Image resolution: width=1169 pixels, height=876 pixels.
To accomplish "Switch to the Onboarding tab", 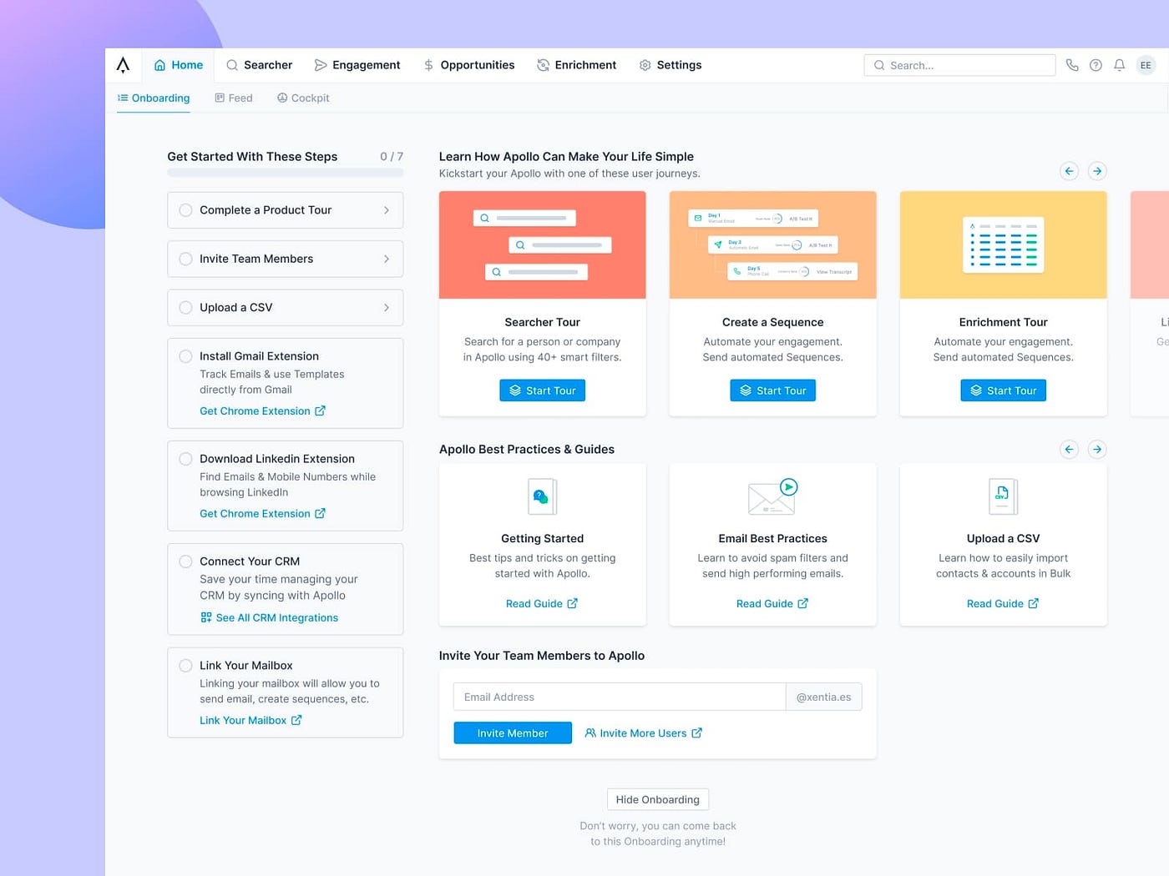I will click(x=154, y=98).
